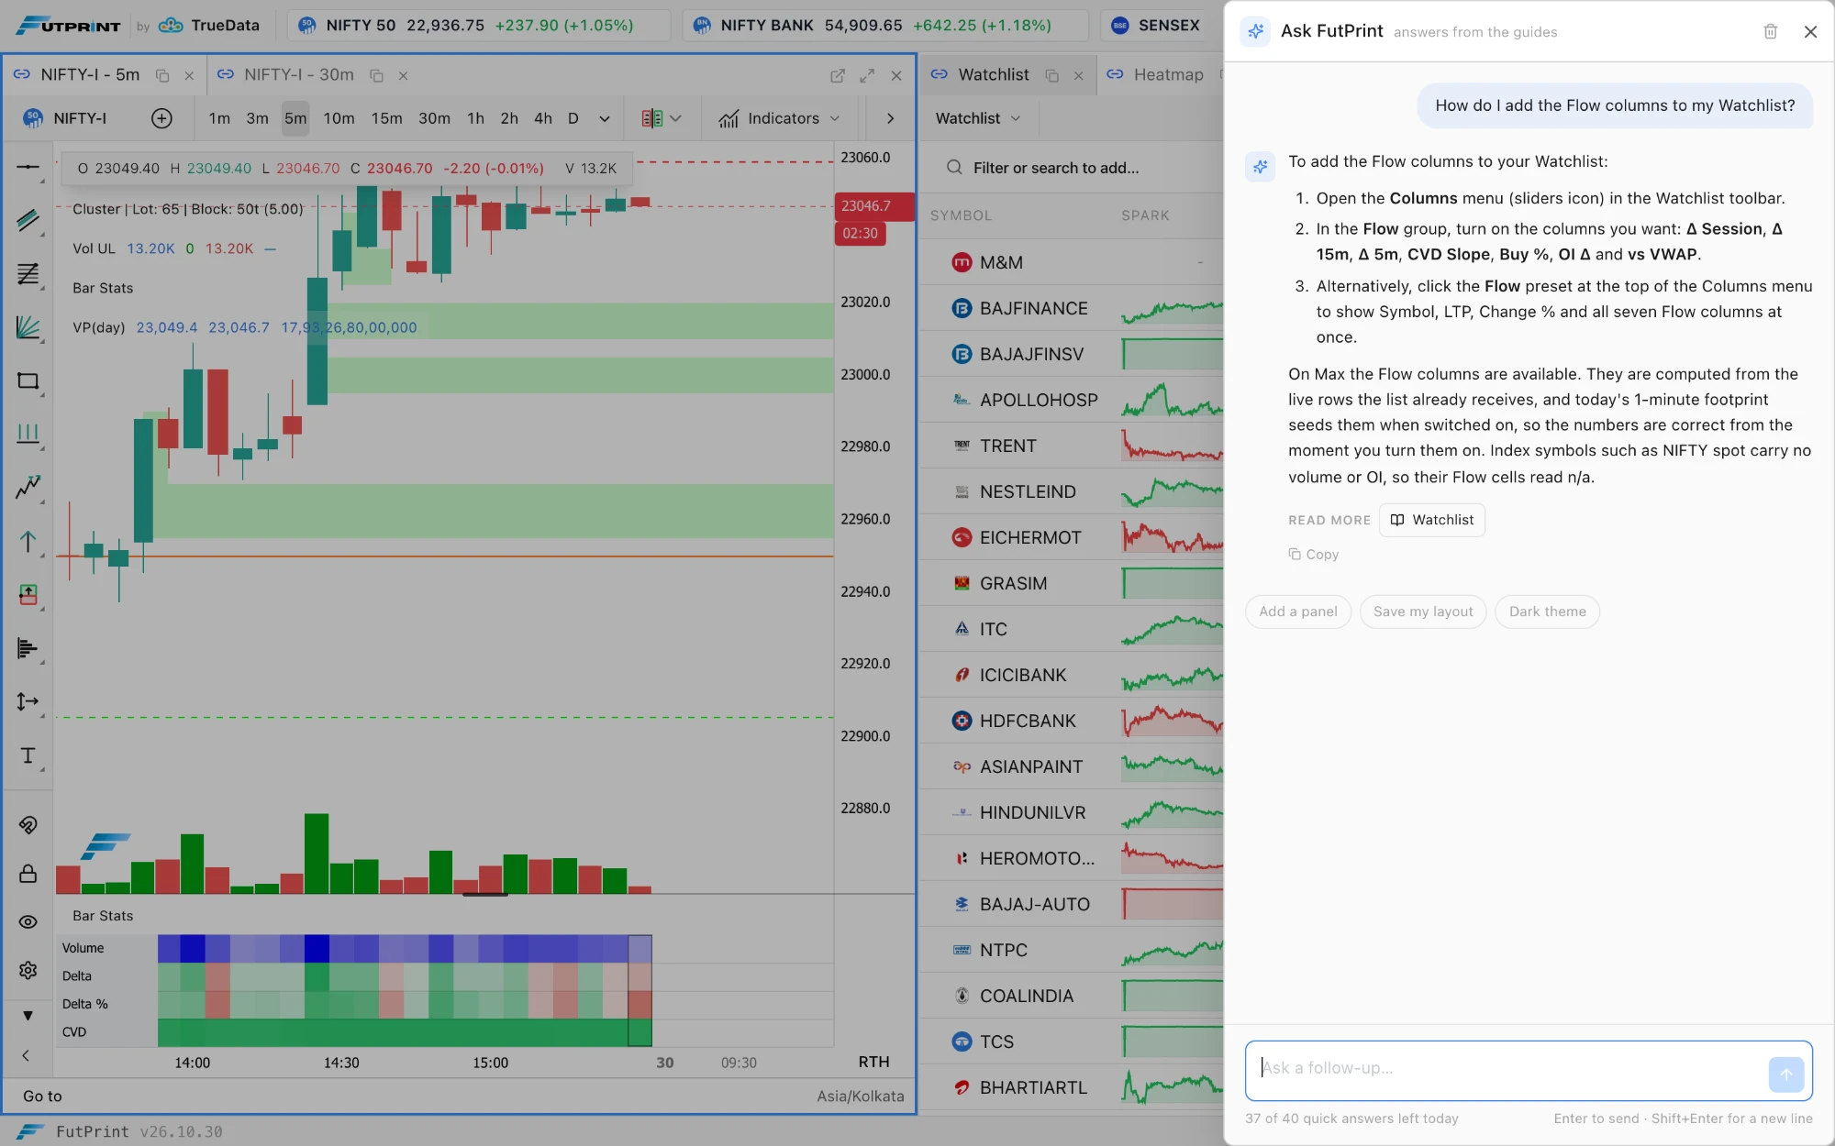Select HDFCBANK row in watchlist
The image size is (1835, 1146).
pyautogui.click(x=1072, y=721)
